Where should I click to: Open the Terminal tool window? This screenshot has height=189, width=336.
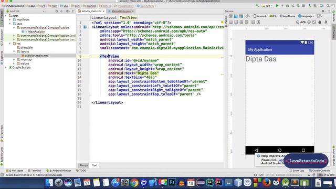34,171
